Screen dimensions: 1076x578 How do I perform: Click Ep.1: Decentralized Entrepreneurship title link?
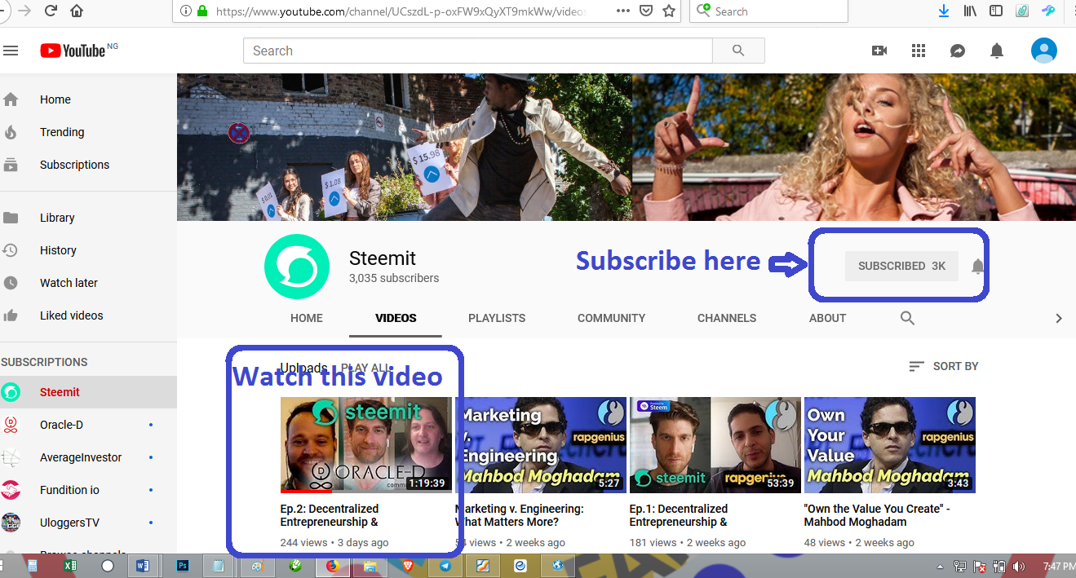pyautogui.click(x=679, y=515)
